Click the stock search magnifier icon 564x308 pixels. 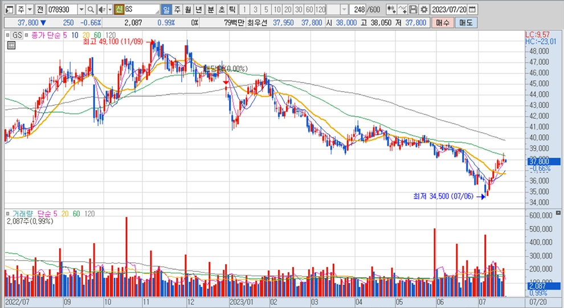pyautogui.click(x=91, y=10)
